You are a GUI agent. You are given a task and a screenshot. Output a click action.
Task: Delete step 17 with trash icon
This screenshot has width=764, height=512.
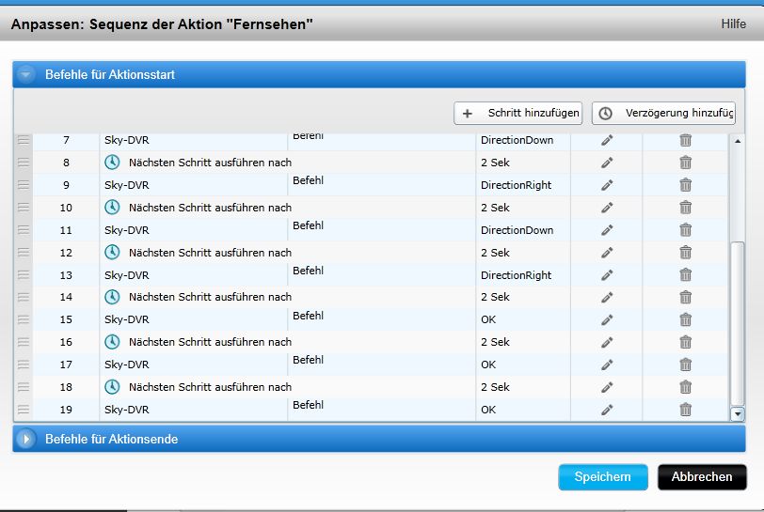pos(686,365)
